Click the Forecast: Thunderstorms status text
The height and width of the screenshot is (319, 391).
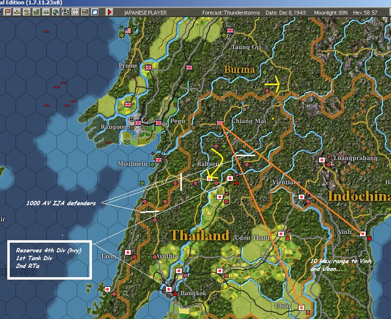click(x=231, y=13)
